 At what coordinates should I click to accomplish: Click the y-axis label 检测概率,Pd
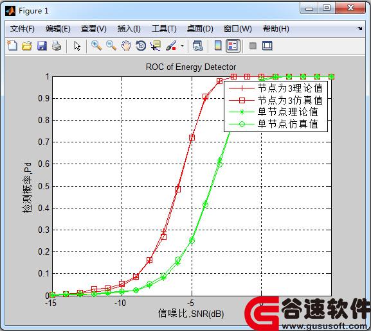pos(27,187)
